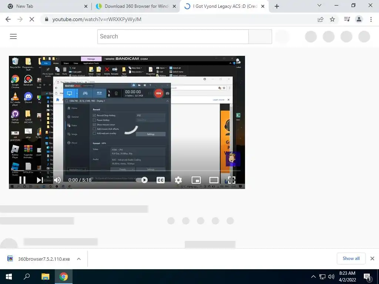The width and height of the screenshot is (379, 284).
Task: Click the YouTube Search field
Action: (173, 37)
